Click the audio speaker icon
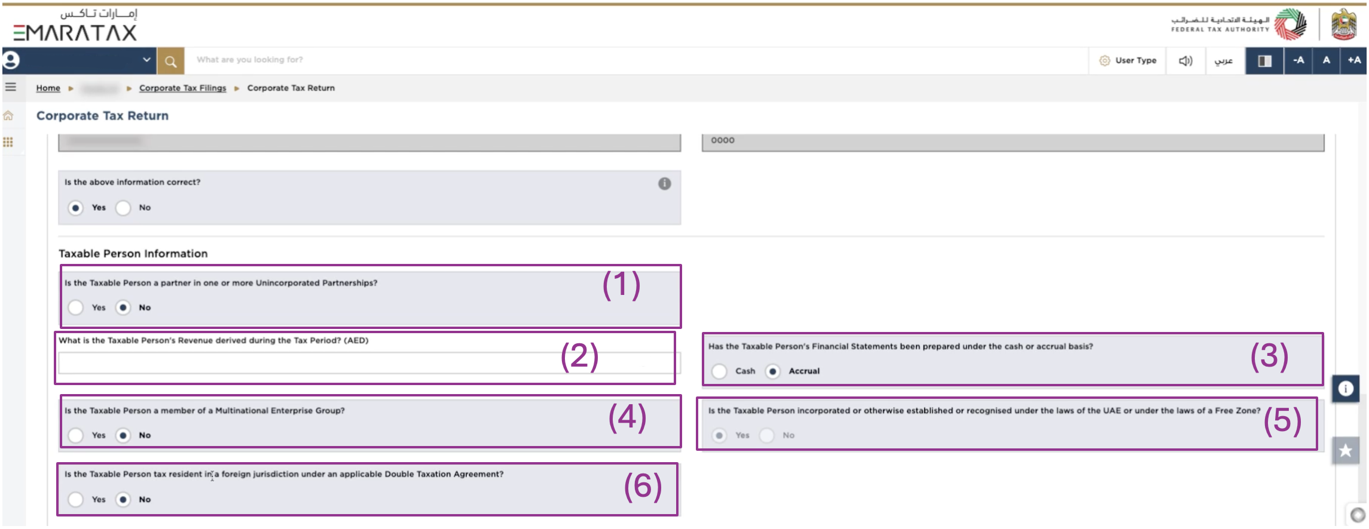 1185,61
